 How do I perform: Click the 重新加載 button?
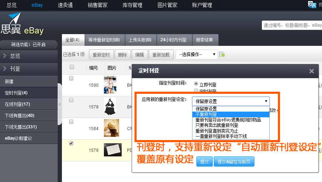coord(161,55)
